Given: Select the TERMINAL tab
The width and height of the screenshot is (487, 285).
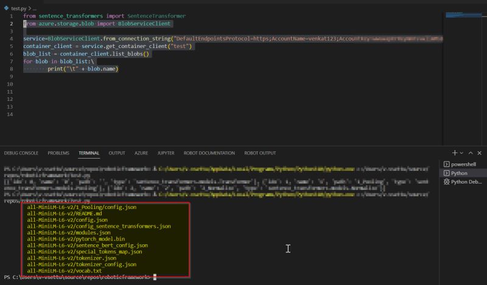Looking at the screenshot, I should click(x=89, y=153).
